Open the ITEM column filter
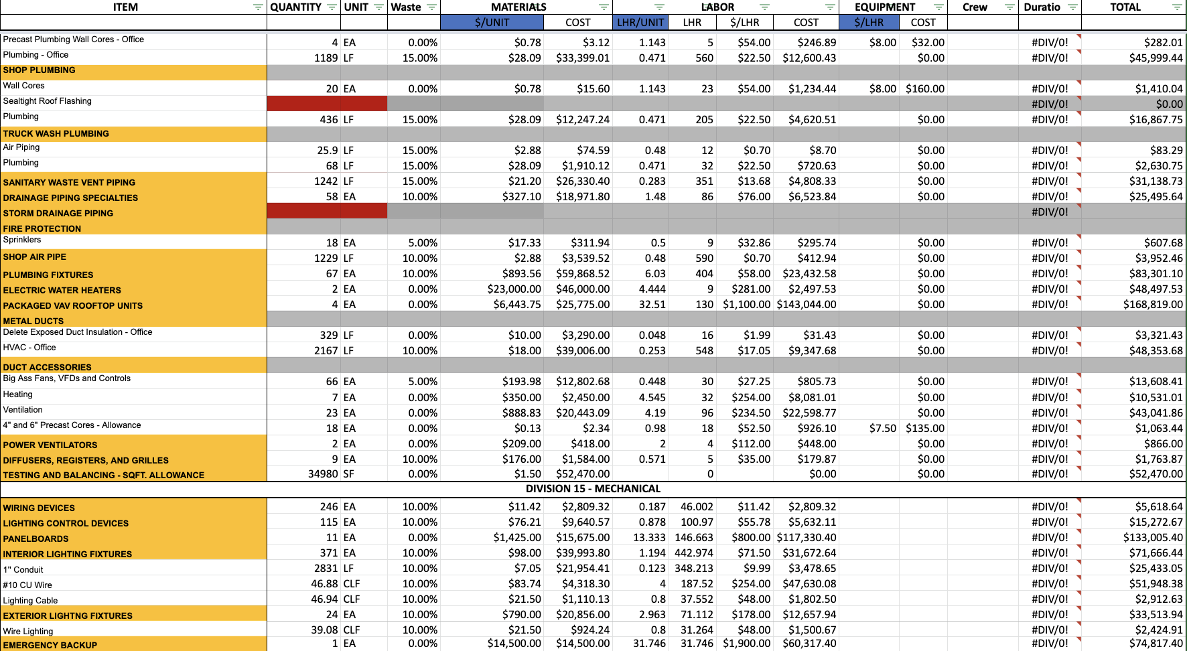 tap(258, 7)
